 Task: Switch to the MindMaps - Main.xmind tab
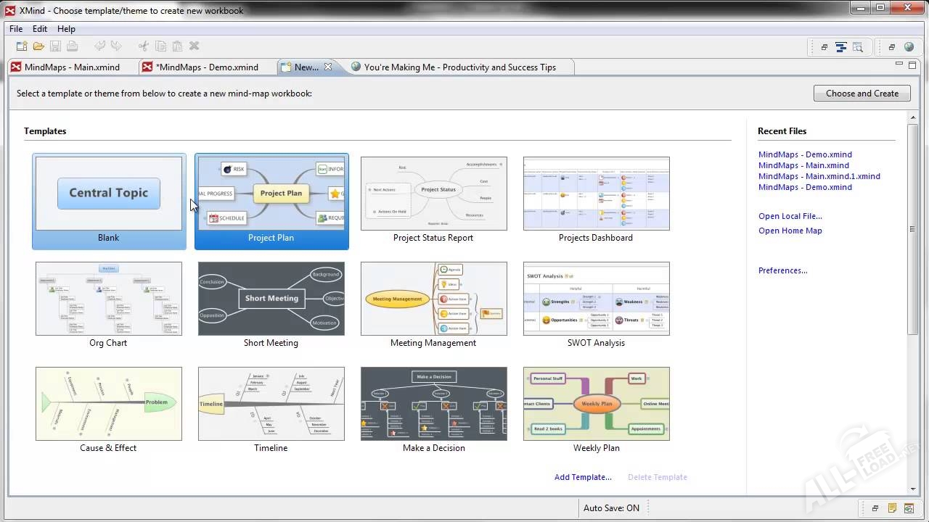[x=71, y=67]
